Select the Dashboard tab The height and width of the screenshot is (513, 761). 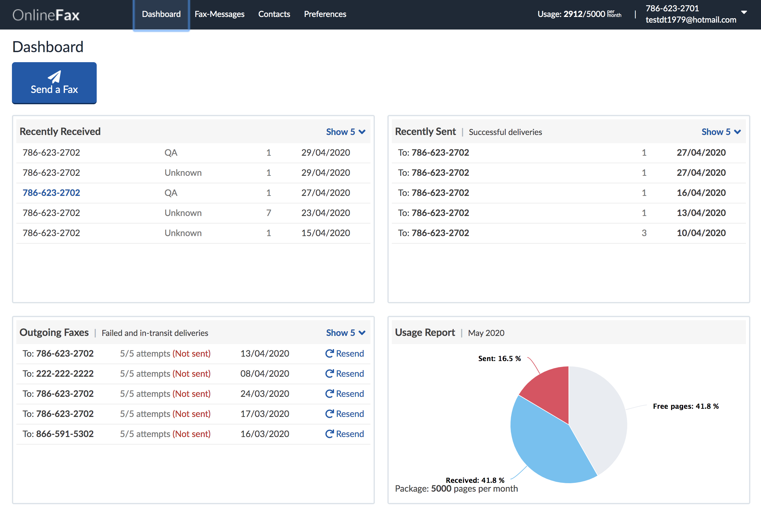pos(161,14)
